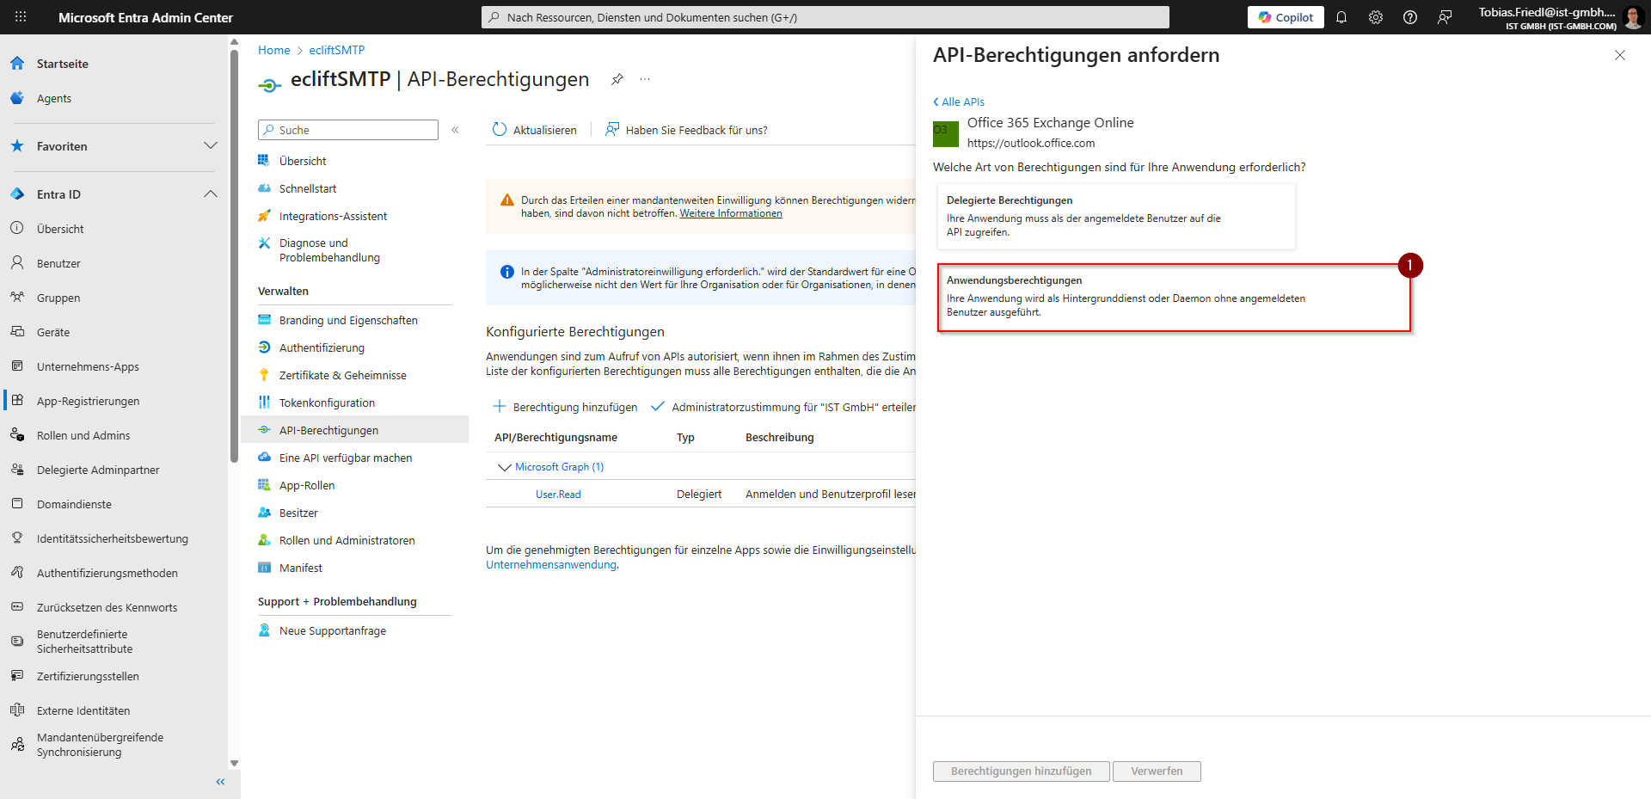Open the app launcher waffle icon

pyautogui.click(x=21, y=17)
